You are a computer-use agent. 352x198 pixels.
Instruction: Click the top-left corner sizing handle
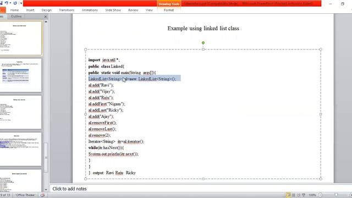(x=86, y=50)
